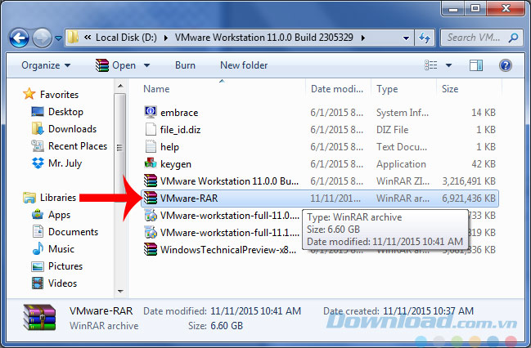The width and height of the screenshot is (531, 348).
Task: Sort by Date modified column header
Action: coord(337,89)
